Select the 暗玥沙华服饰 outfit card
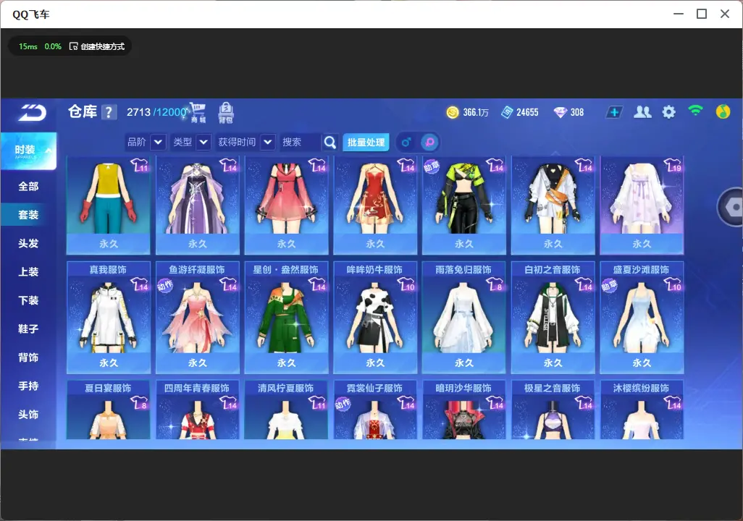This screenshot has width=743, height=521. (464, 410)
